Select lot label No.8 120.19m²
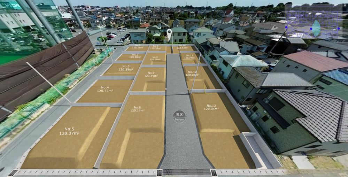 click(155, 58)
